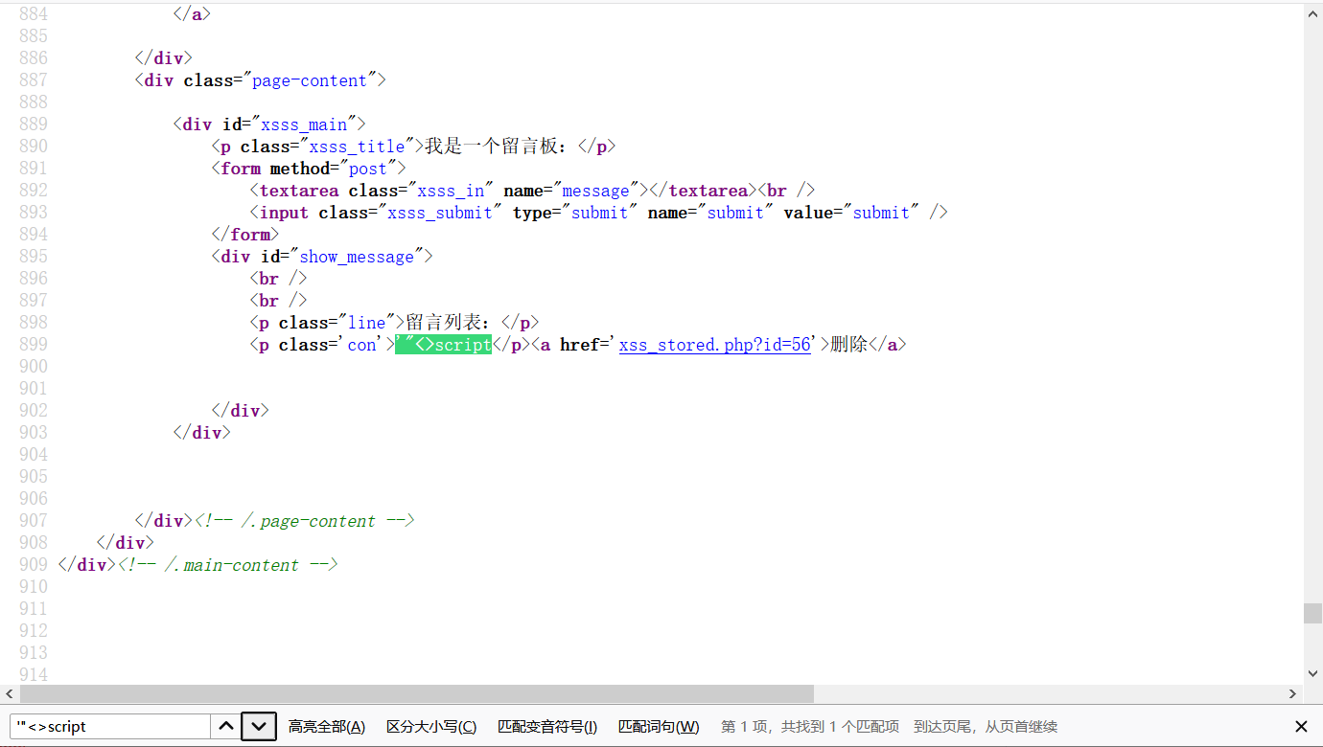1323x747 pixels.
Task: Toggle Match Case (区分大小写) option
Action: click(431, 727)
